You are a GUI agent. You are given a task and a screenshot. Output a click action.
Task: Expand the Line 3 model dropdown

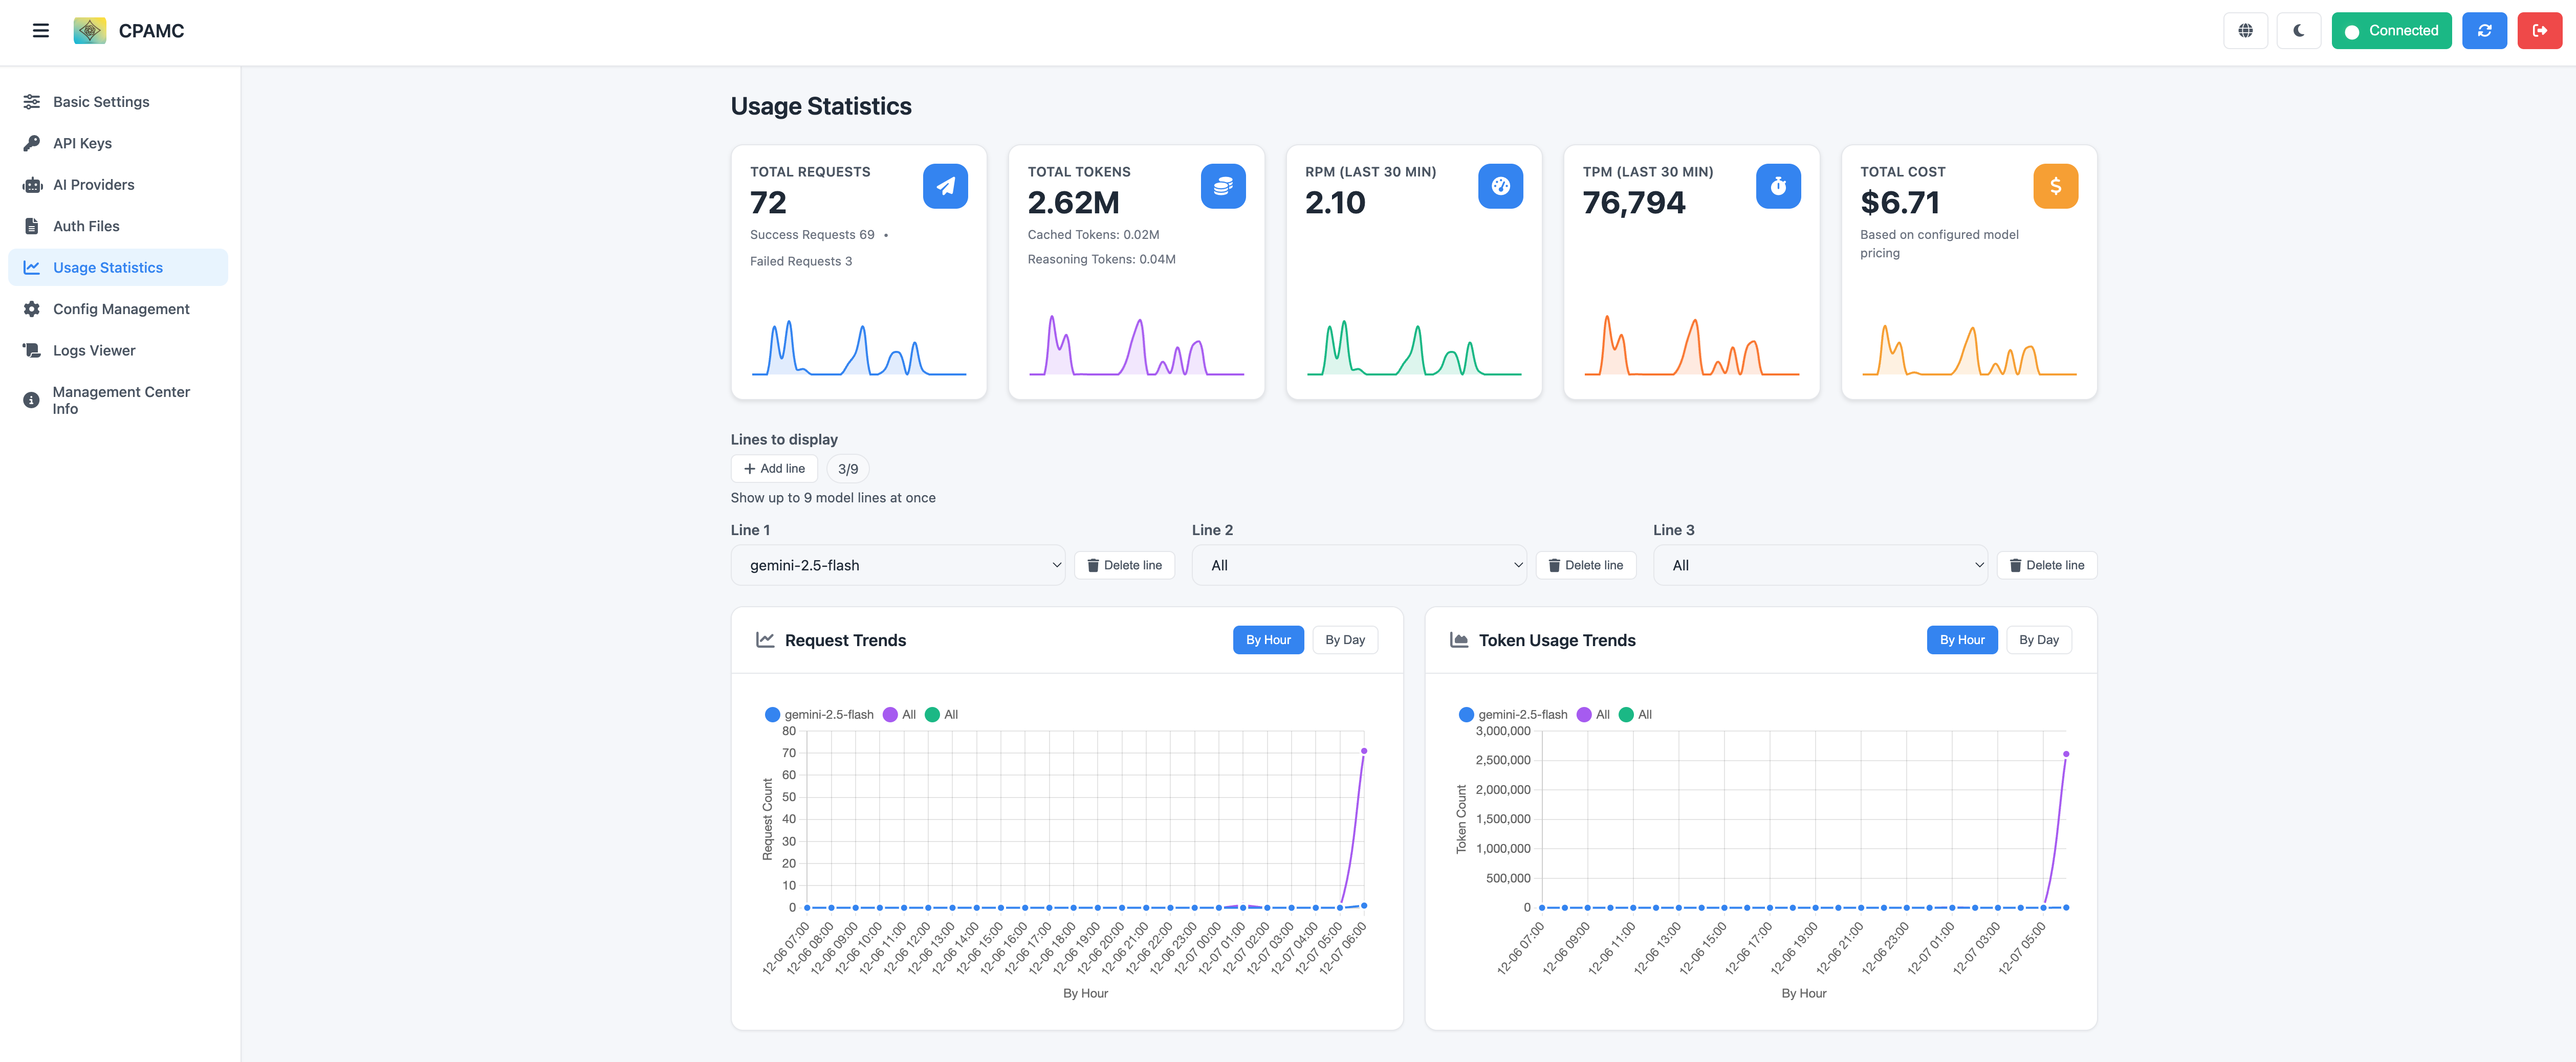pyautogui.click(x=1819, y=565)
